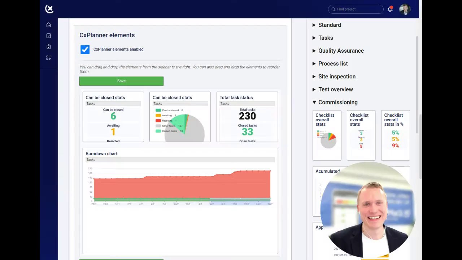Select Checklist overall stats numbers card
The height and width of the screenshot is (260, 462).
[x=361, y=135]
